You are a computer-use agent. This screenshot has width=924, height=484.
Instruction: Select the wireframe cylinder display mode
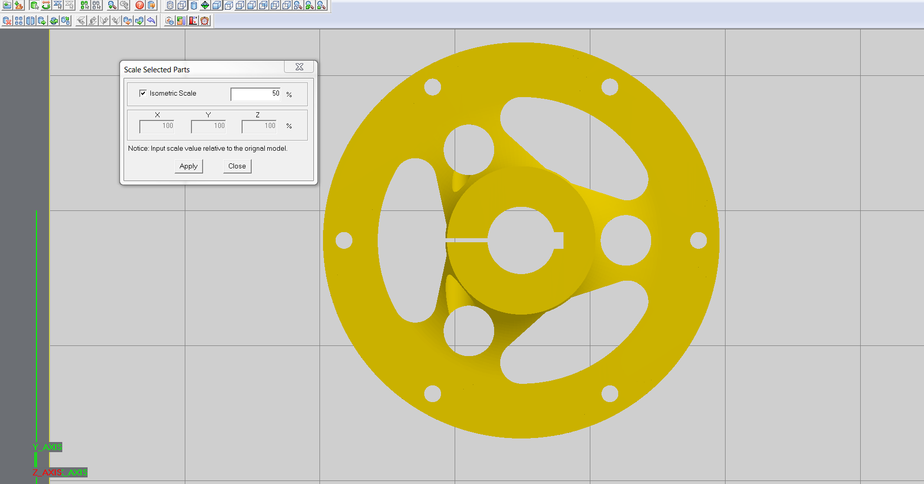(x=170, y=6)
